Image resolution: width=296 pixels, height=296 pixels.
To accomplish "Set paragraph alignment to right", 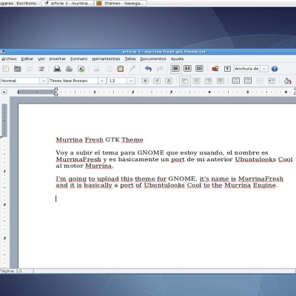I will pyautogui.click(x=209, y=81).
